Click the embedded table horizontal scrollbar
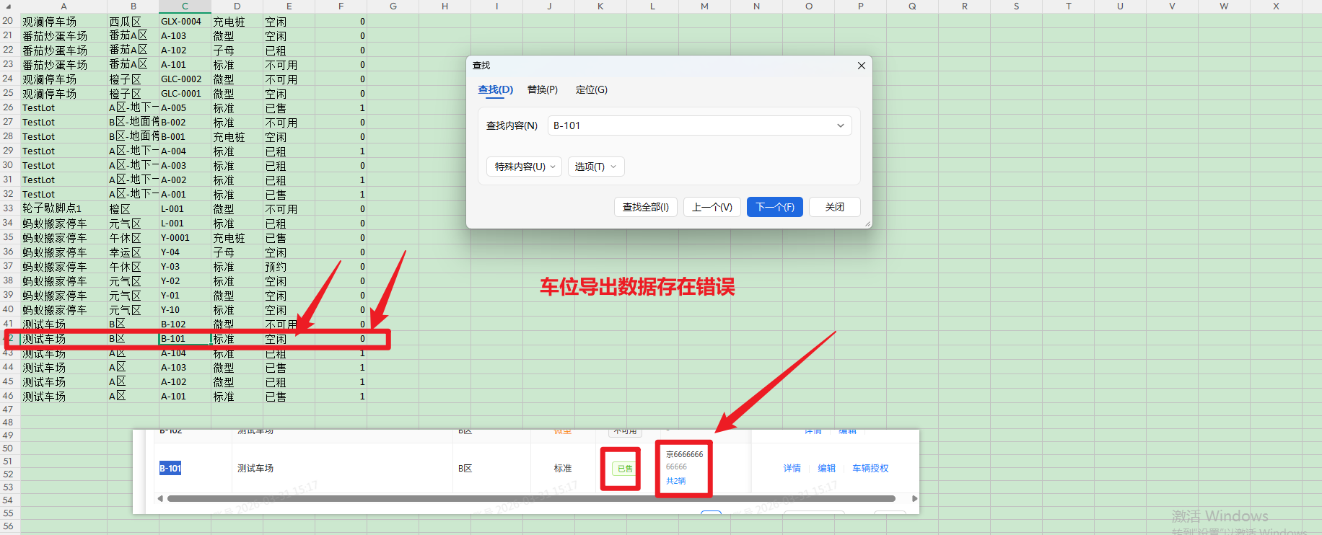The height and width of the screenshot is (535, 1322). coord(531,498)
